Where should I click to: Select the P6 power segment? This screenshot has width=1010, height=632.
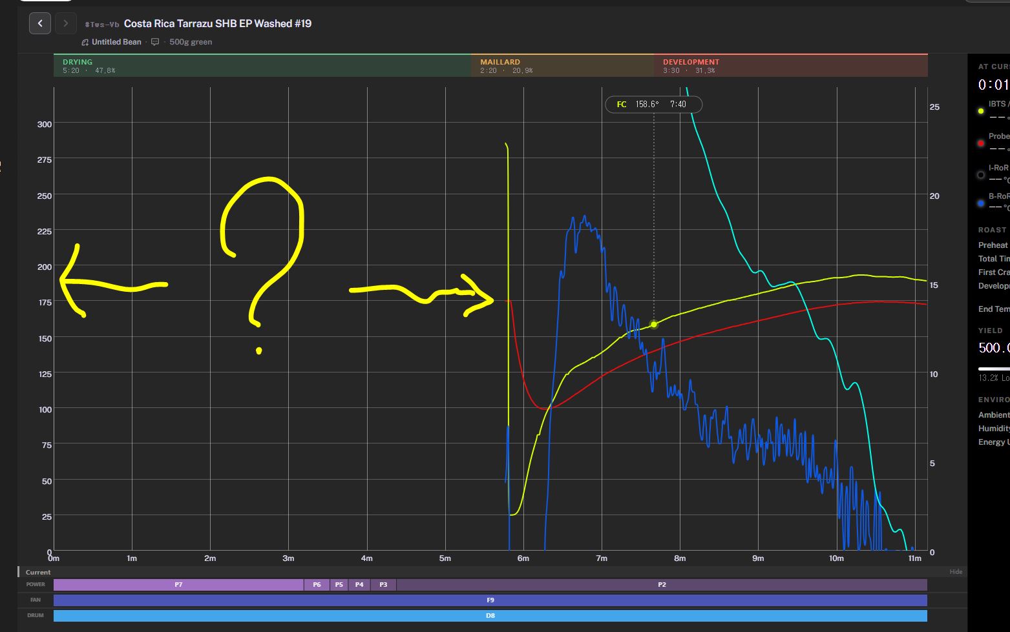317,585
